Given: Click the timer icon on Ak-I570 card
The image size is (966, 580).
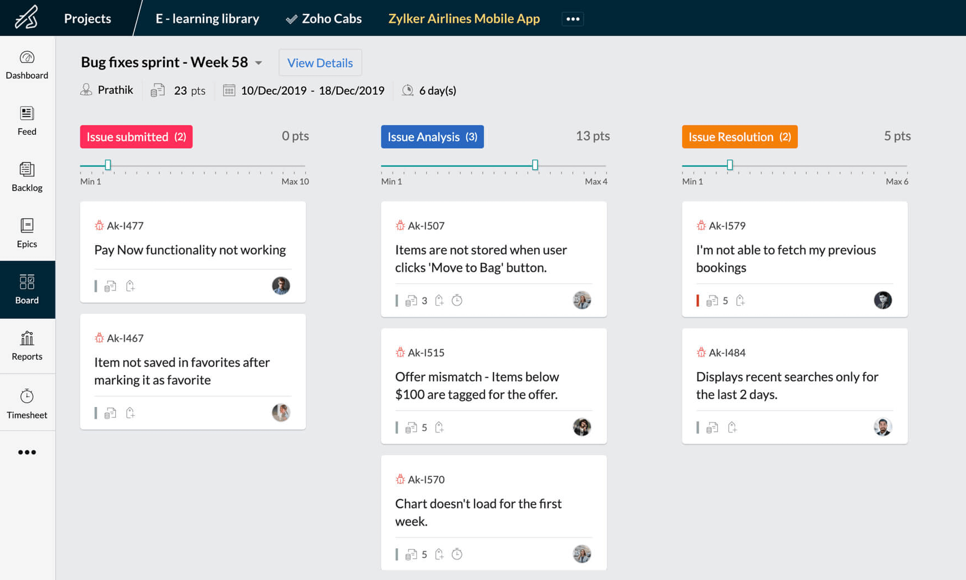Looking at the screenshot, I should (457, 554).
